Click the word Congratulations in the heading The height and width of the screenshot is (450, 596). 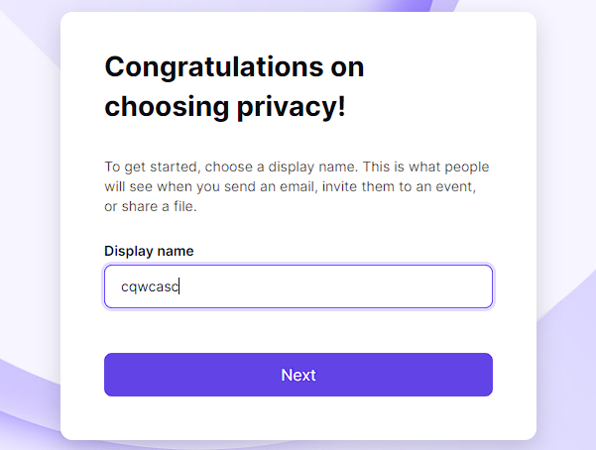(213, 68)
